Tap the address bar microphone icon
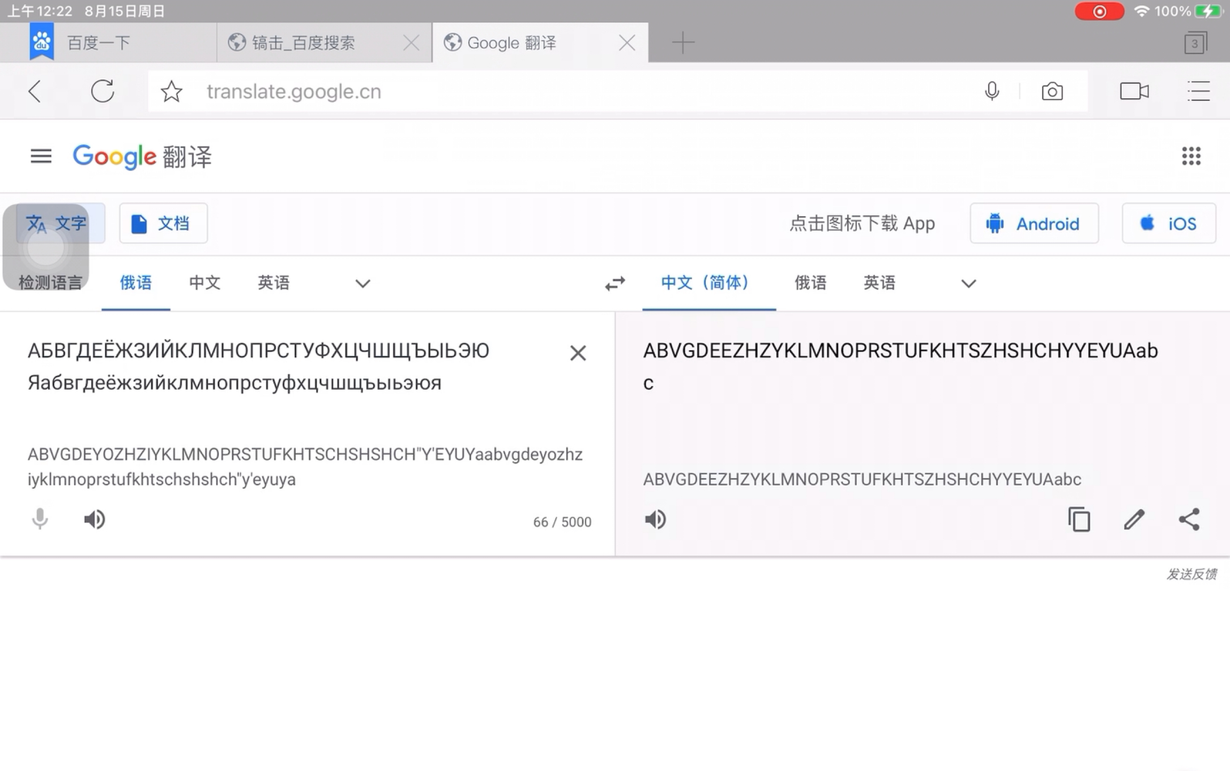 (x=991, y=91)
